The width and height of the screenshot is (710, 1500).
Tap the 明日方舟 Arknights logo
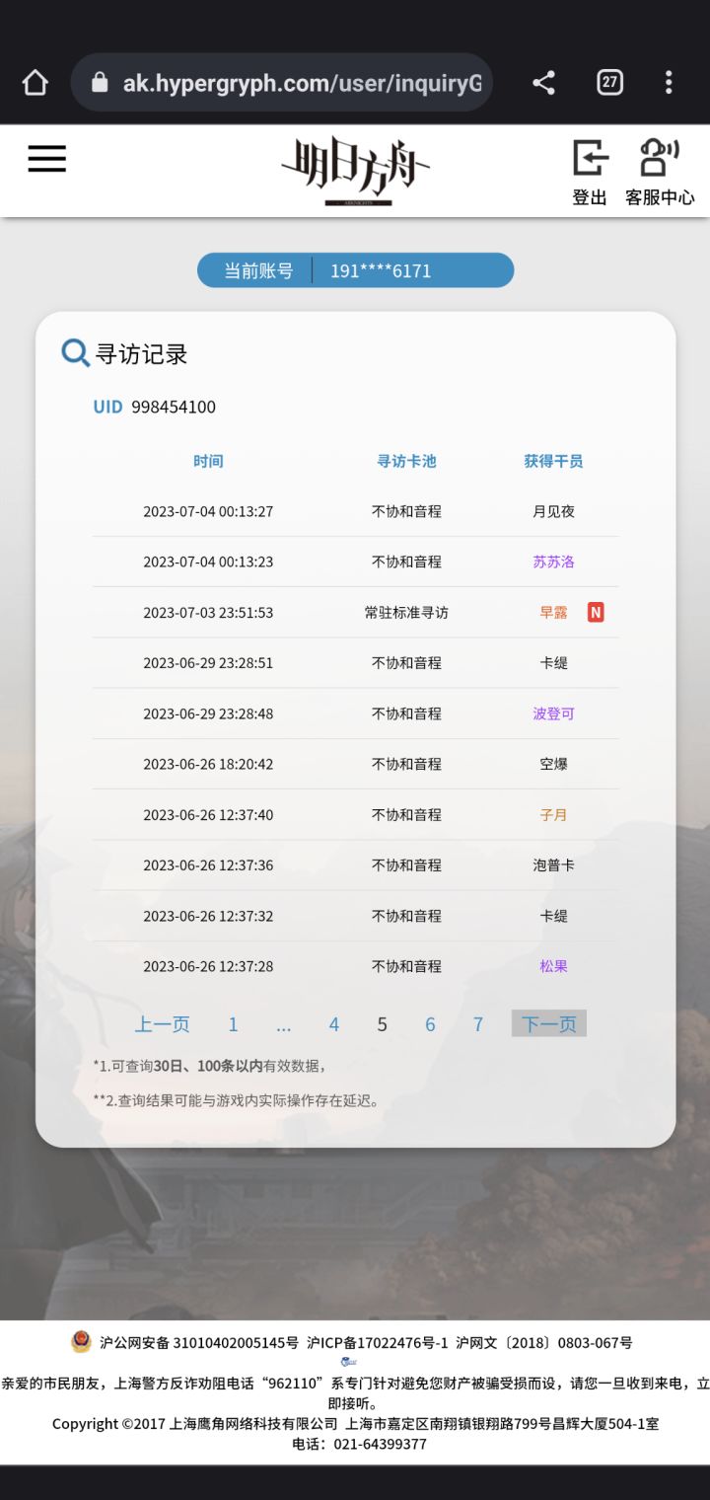coord(355,171)
